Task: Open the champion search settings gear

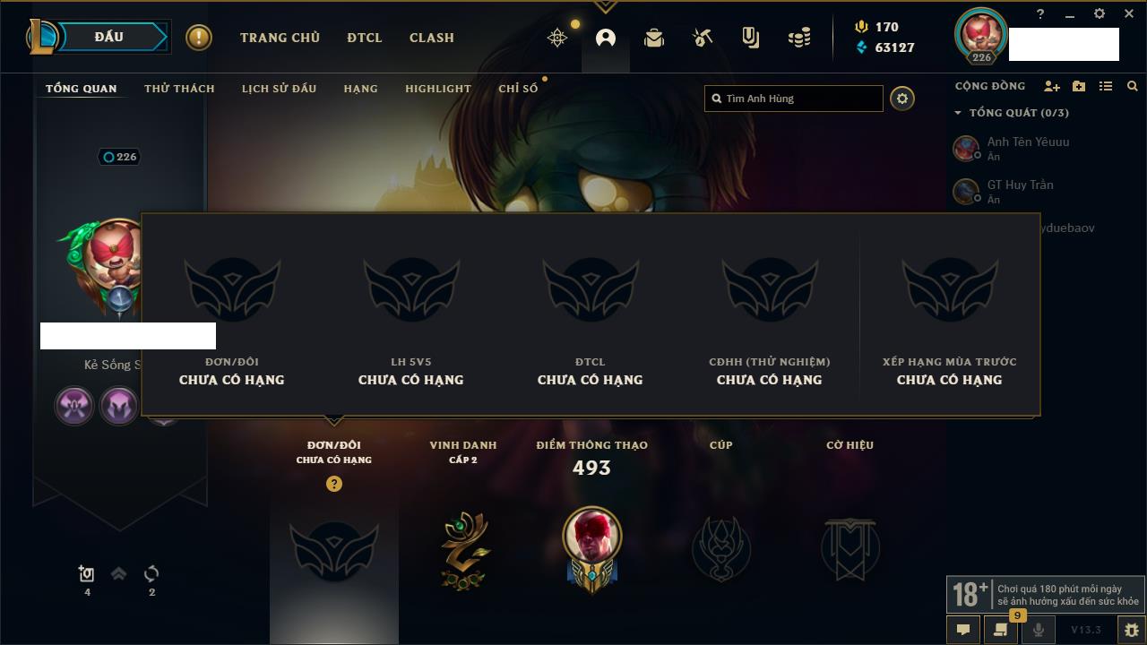Action: [902, 99]
